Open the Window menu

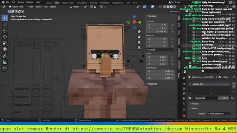coord(30,2)
